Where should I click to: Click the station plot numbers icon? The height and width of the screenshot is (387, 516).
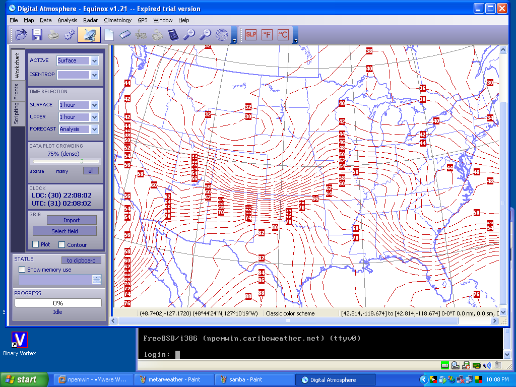[141, 35]
